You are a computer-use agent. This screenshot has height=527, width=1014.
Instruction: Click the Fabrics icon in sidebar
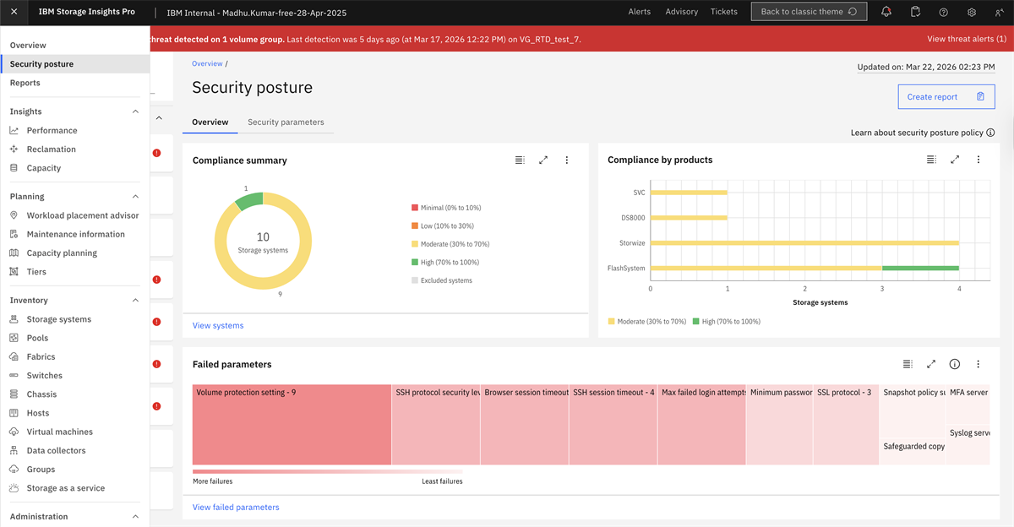tap(14, 356)
